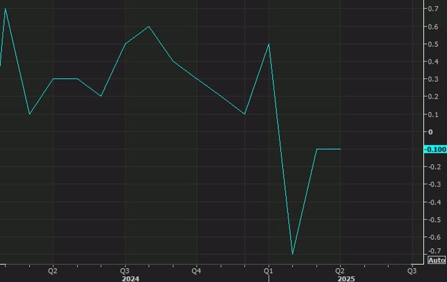Click the Auto scale button

click(437, 260)
